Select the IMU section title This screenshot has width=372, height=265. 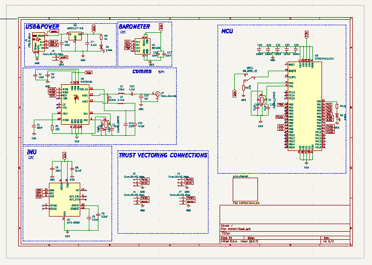(32, 152)
